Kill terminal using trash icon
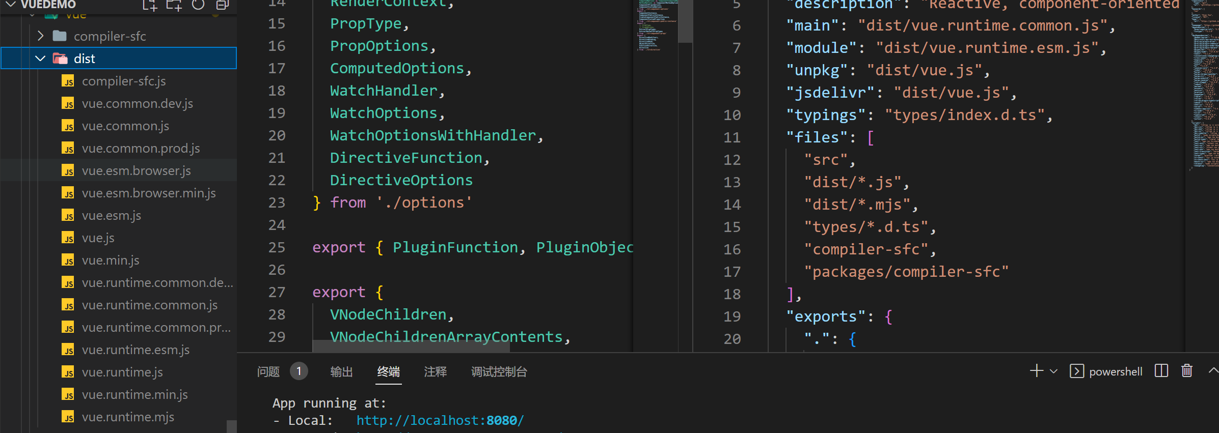The width and height of the screenshot is (1219, 433). (1186, 371)
